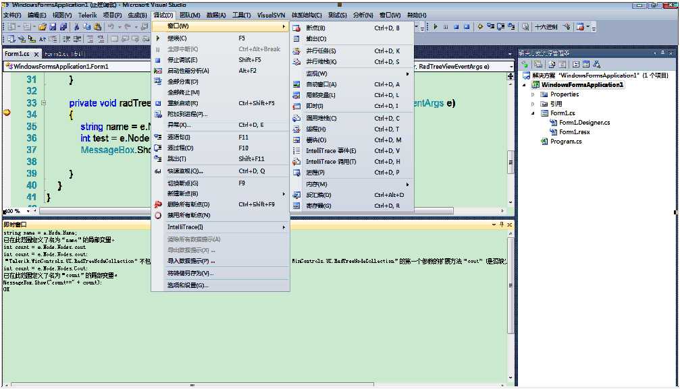This screenshot has width=680, height=389.
Task: Expand the Properties node in Solution Explorer
Action: [x=533, y=94]
